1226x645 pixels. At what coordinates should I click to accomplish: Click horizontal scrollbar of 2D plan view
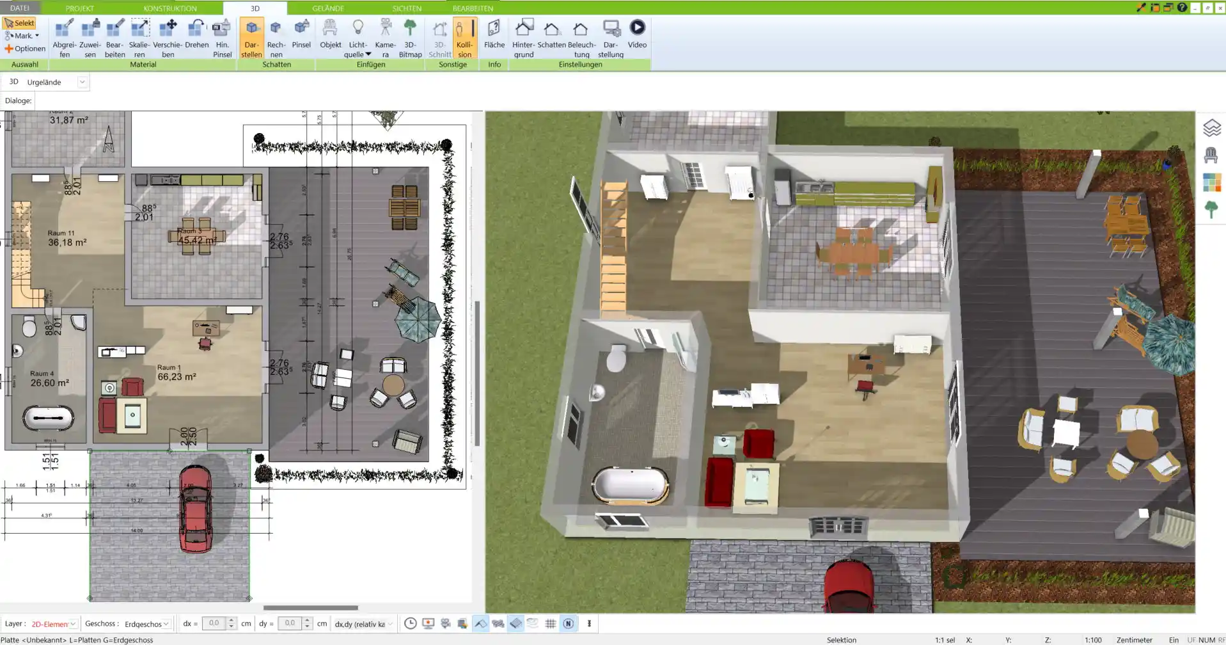311,608
